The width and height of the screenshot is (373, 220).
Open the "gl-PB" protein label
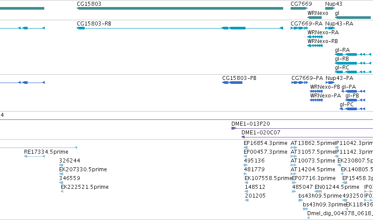[x=352, y=96]
